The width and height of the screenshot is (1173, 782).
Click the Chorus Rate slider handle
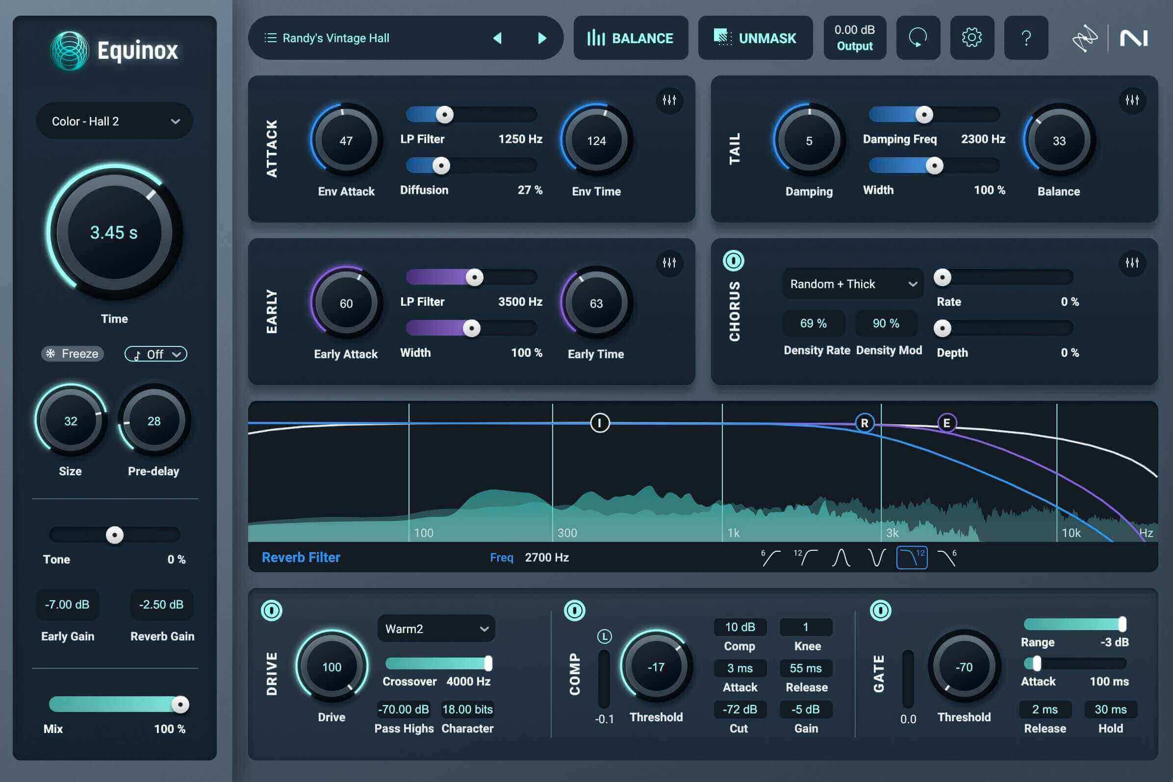[943, 277]
